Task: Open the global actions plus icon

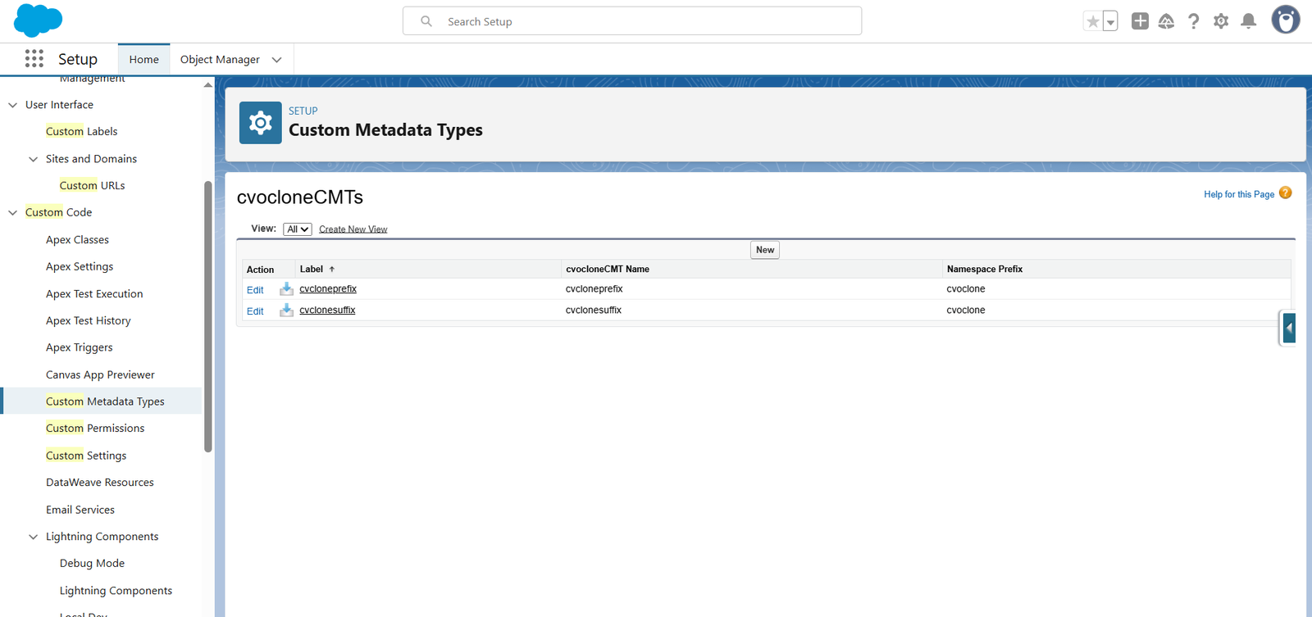Action: (1140, 21)
